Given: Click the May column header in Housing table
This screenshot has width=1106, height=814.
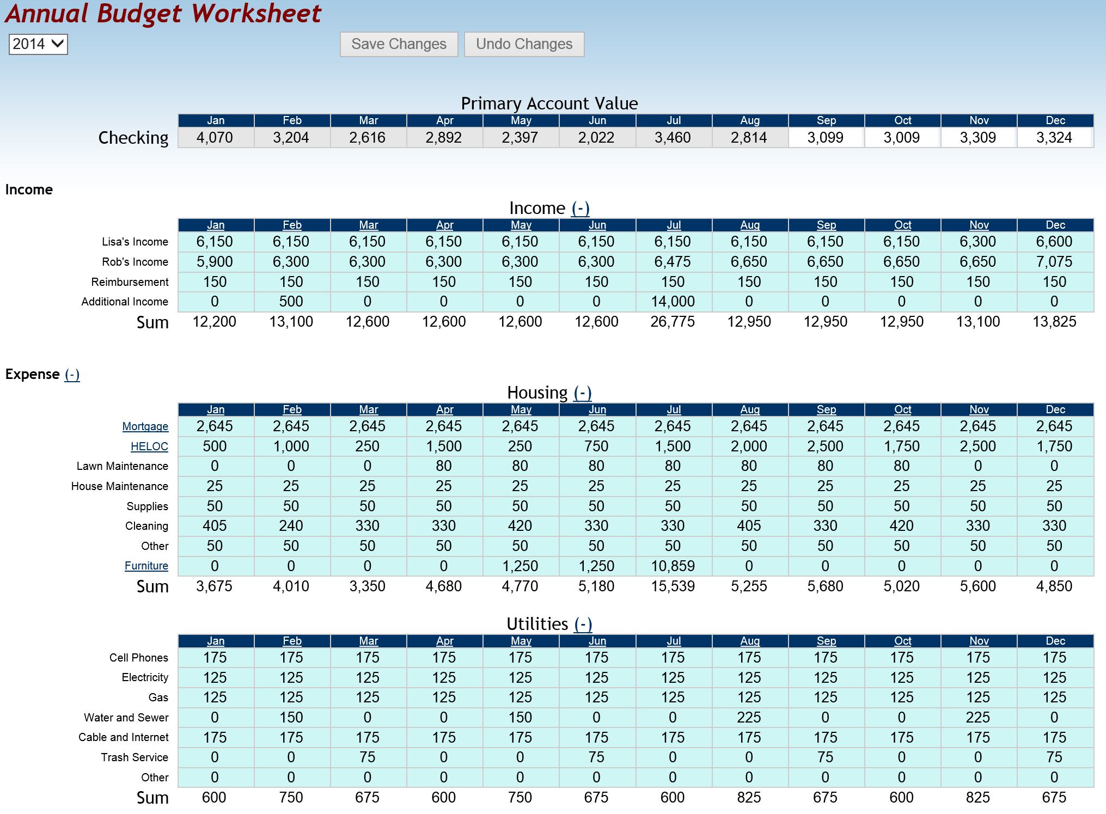Looking at the screenshot, I should (x=521, y=409).
